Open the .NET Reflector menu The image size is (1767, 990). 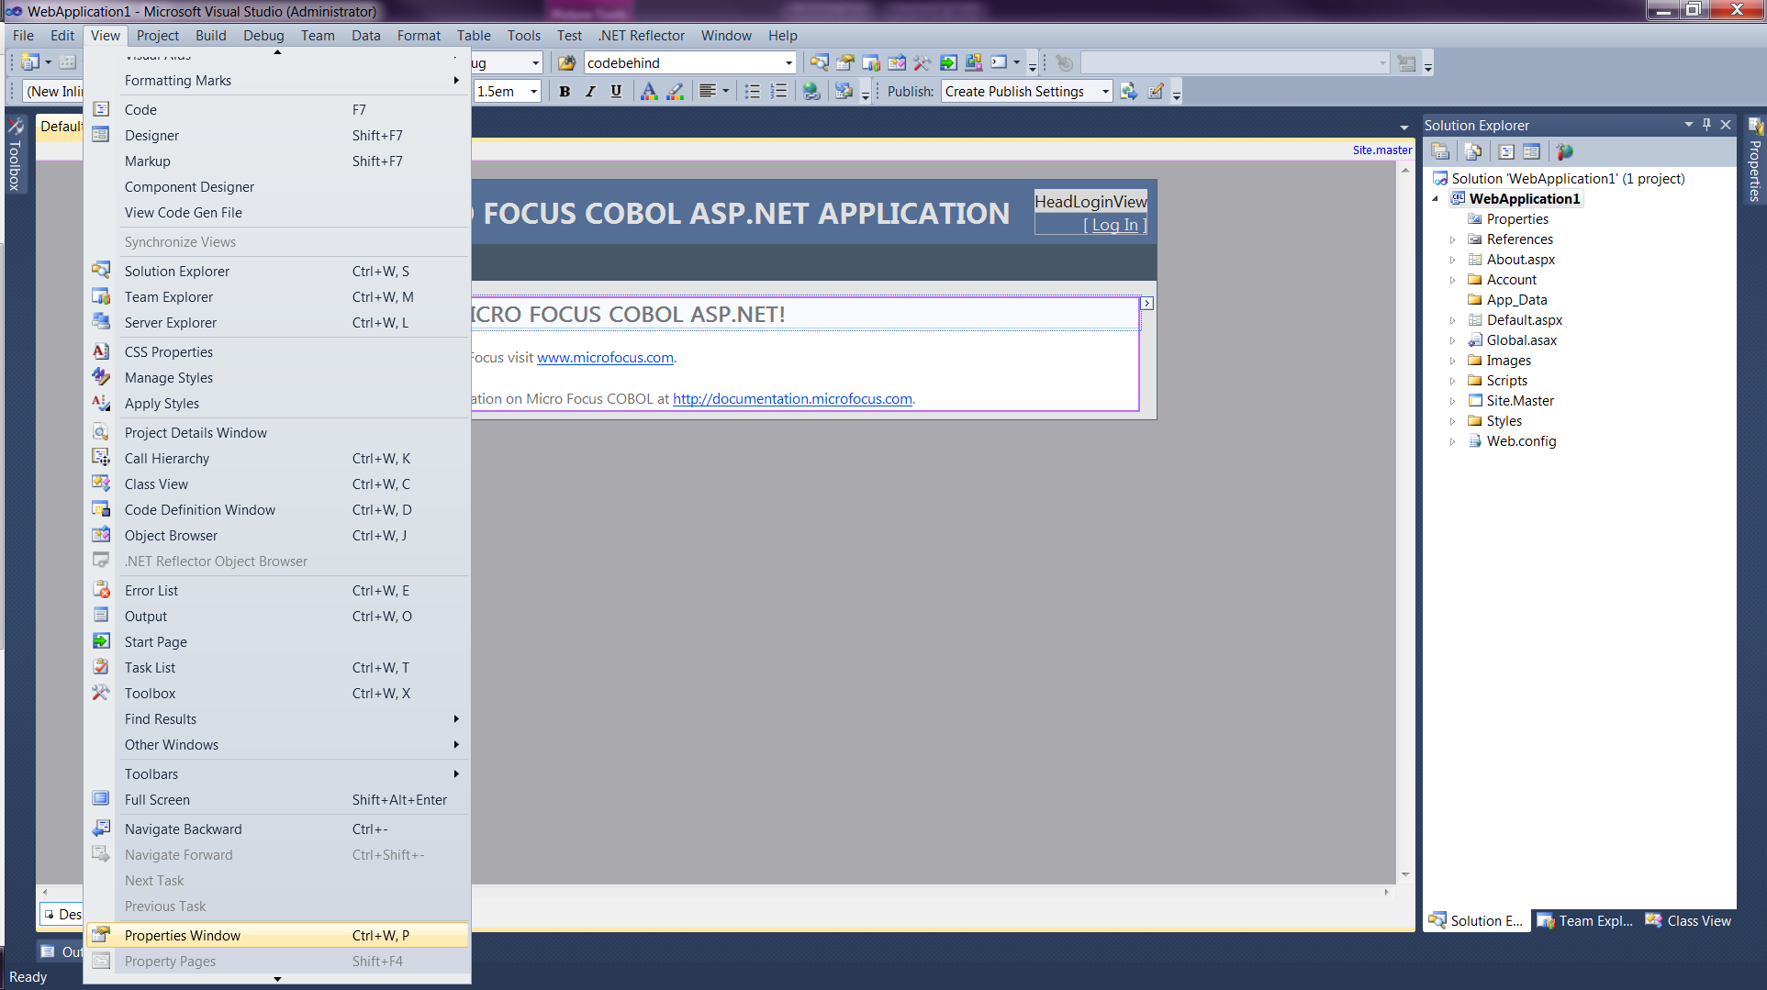point(642,36)
